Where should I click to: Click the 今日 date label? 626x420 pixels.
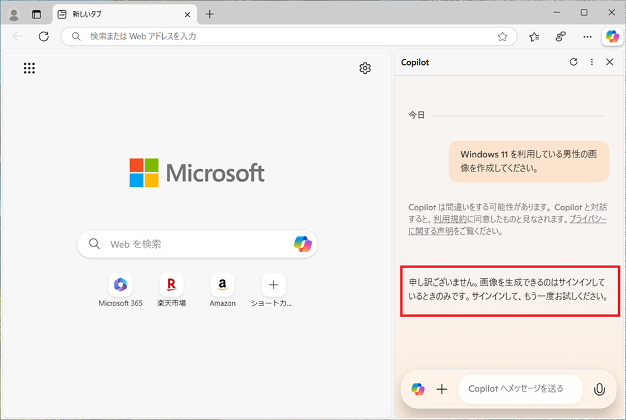tap(416, 115)
